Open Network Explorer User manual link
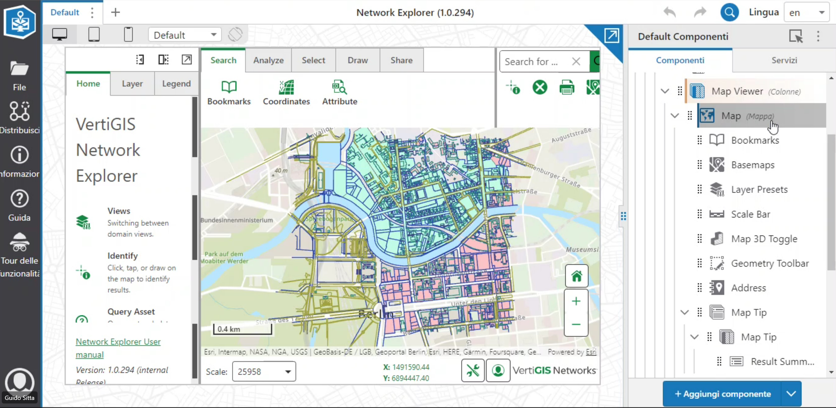This screenshot has height=408, width=836. pyautogui.click(x=118, y=348)
